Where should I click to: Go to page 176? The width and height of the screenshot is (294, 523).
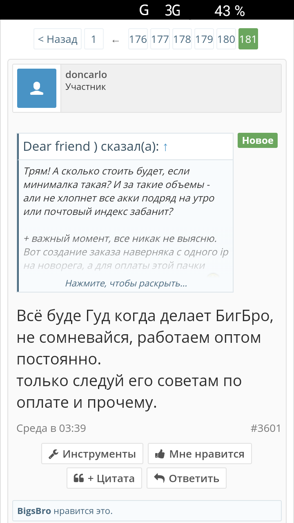[138, 39]
